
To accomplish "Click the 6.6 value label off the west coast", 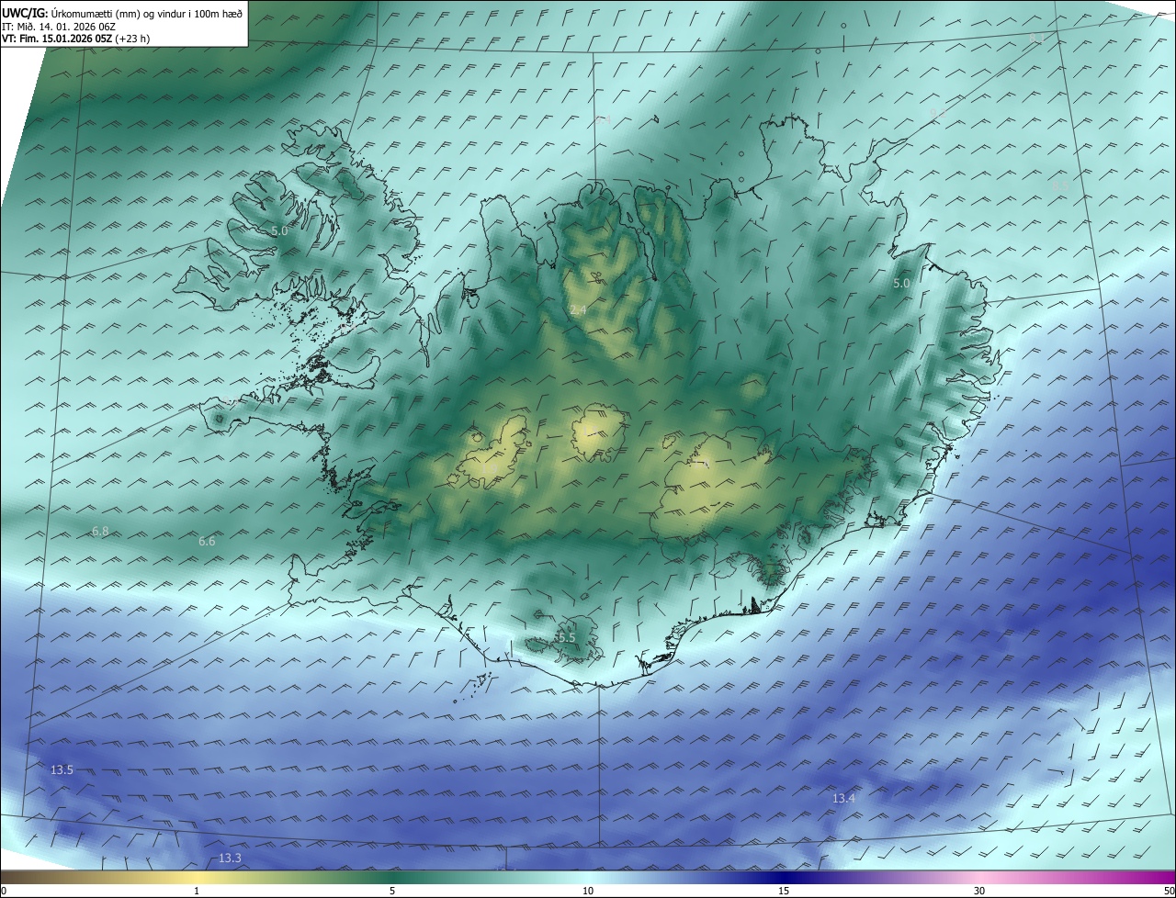I will [x=207, y=542].
